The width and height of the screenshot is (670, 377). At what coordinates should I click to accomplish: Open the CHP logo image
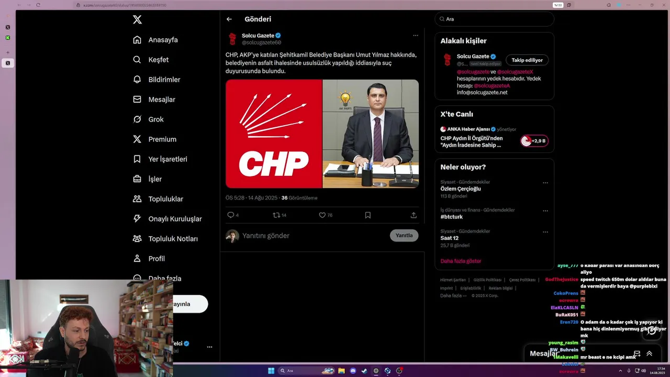(x=274, y=134)
